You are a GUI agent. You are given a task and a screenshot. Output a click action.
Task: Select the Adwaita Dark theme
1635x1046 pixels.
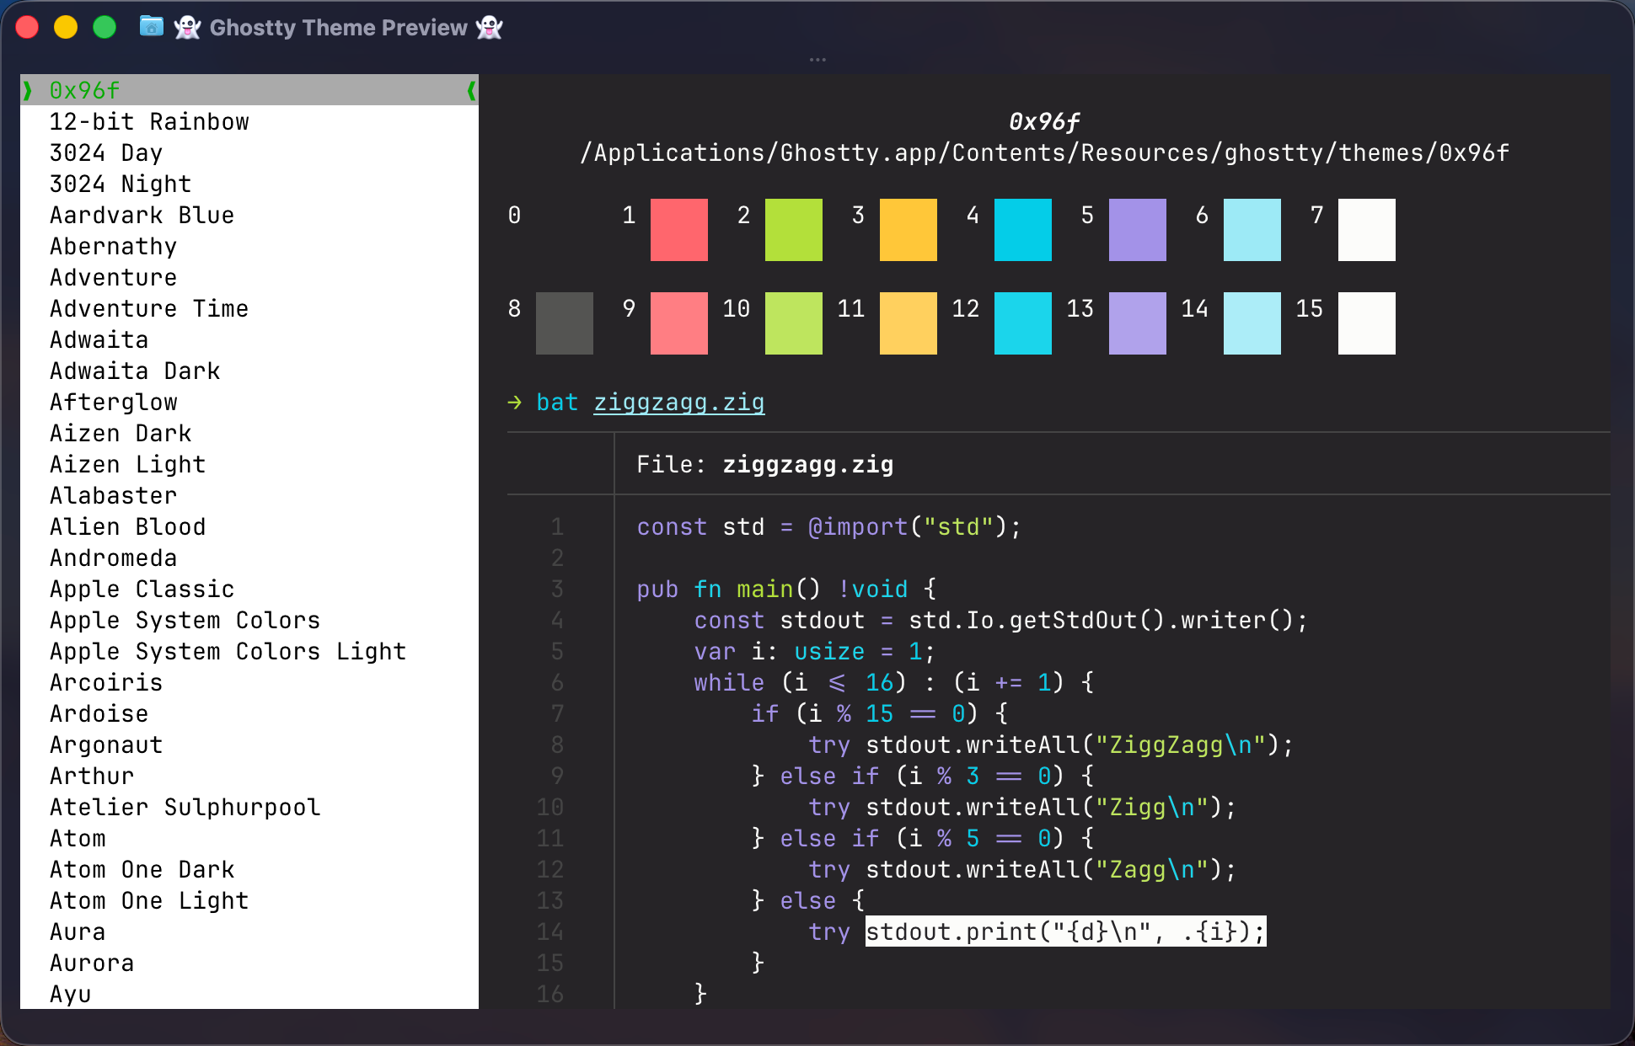tap(249, 371)
